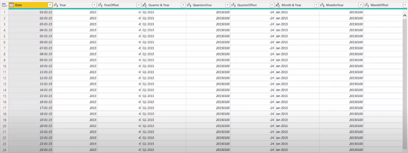Click the 123 type icon of MonthnYear column
The height and width of the screenshot is (153, 408).
point(322,5)
